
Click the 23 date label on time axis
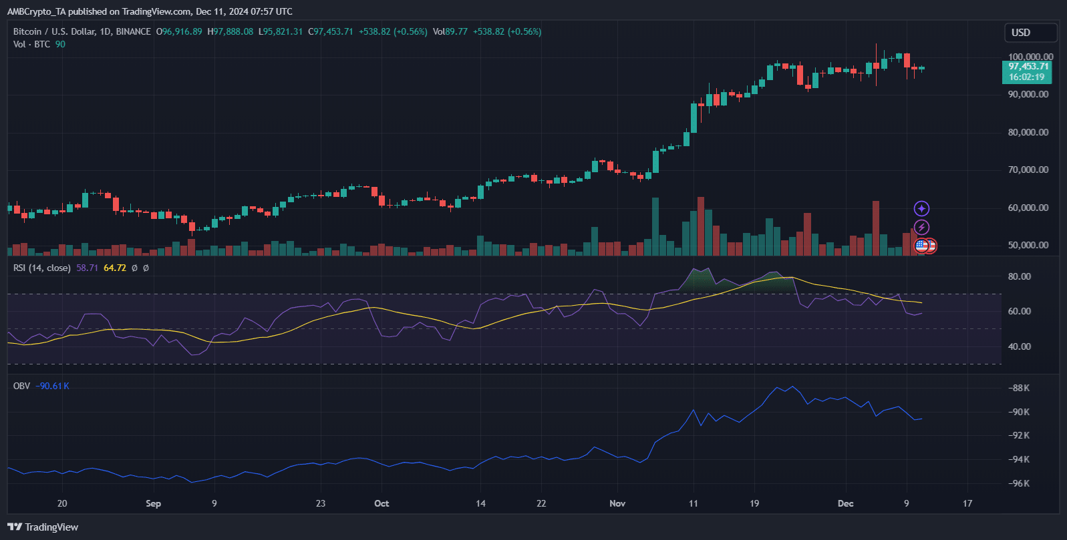tap(321, 503)
